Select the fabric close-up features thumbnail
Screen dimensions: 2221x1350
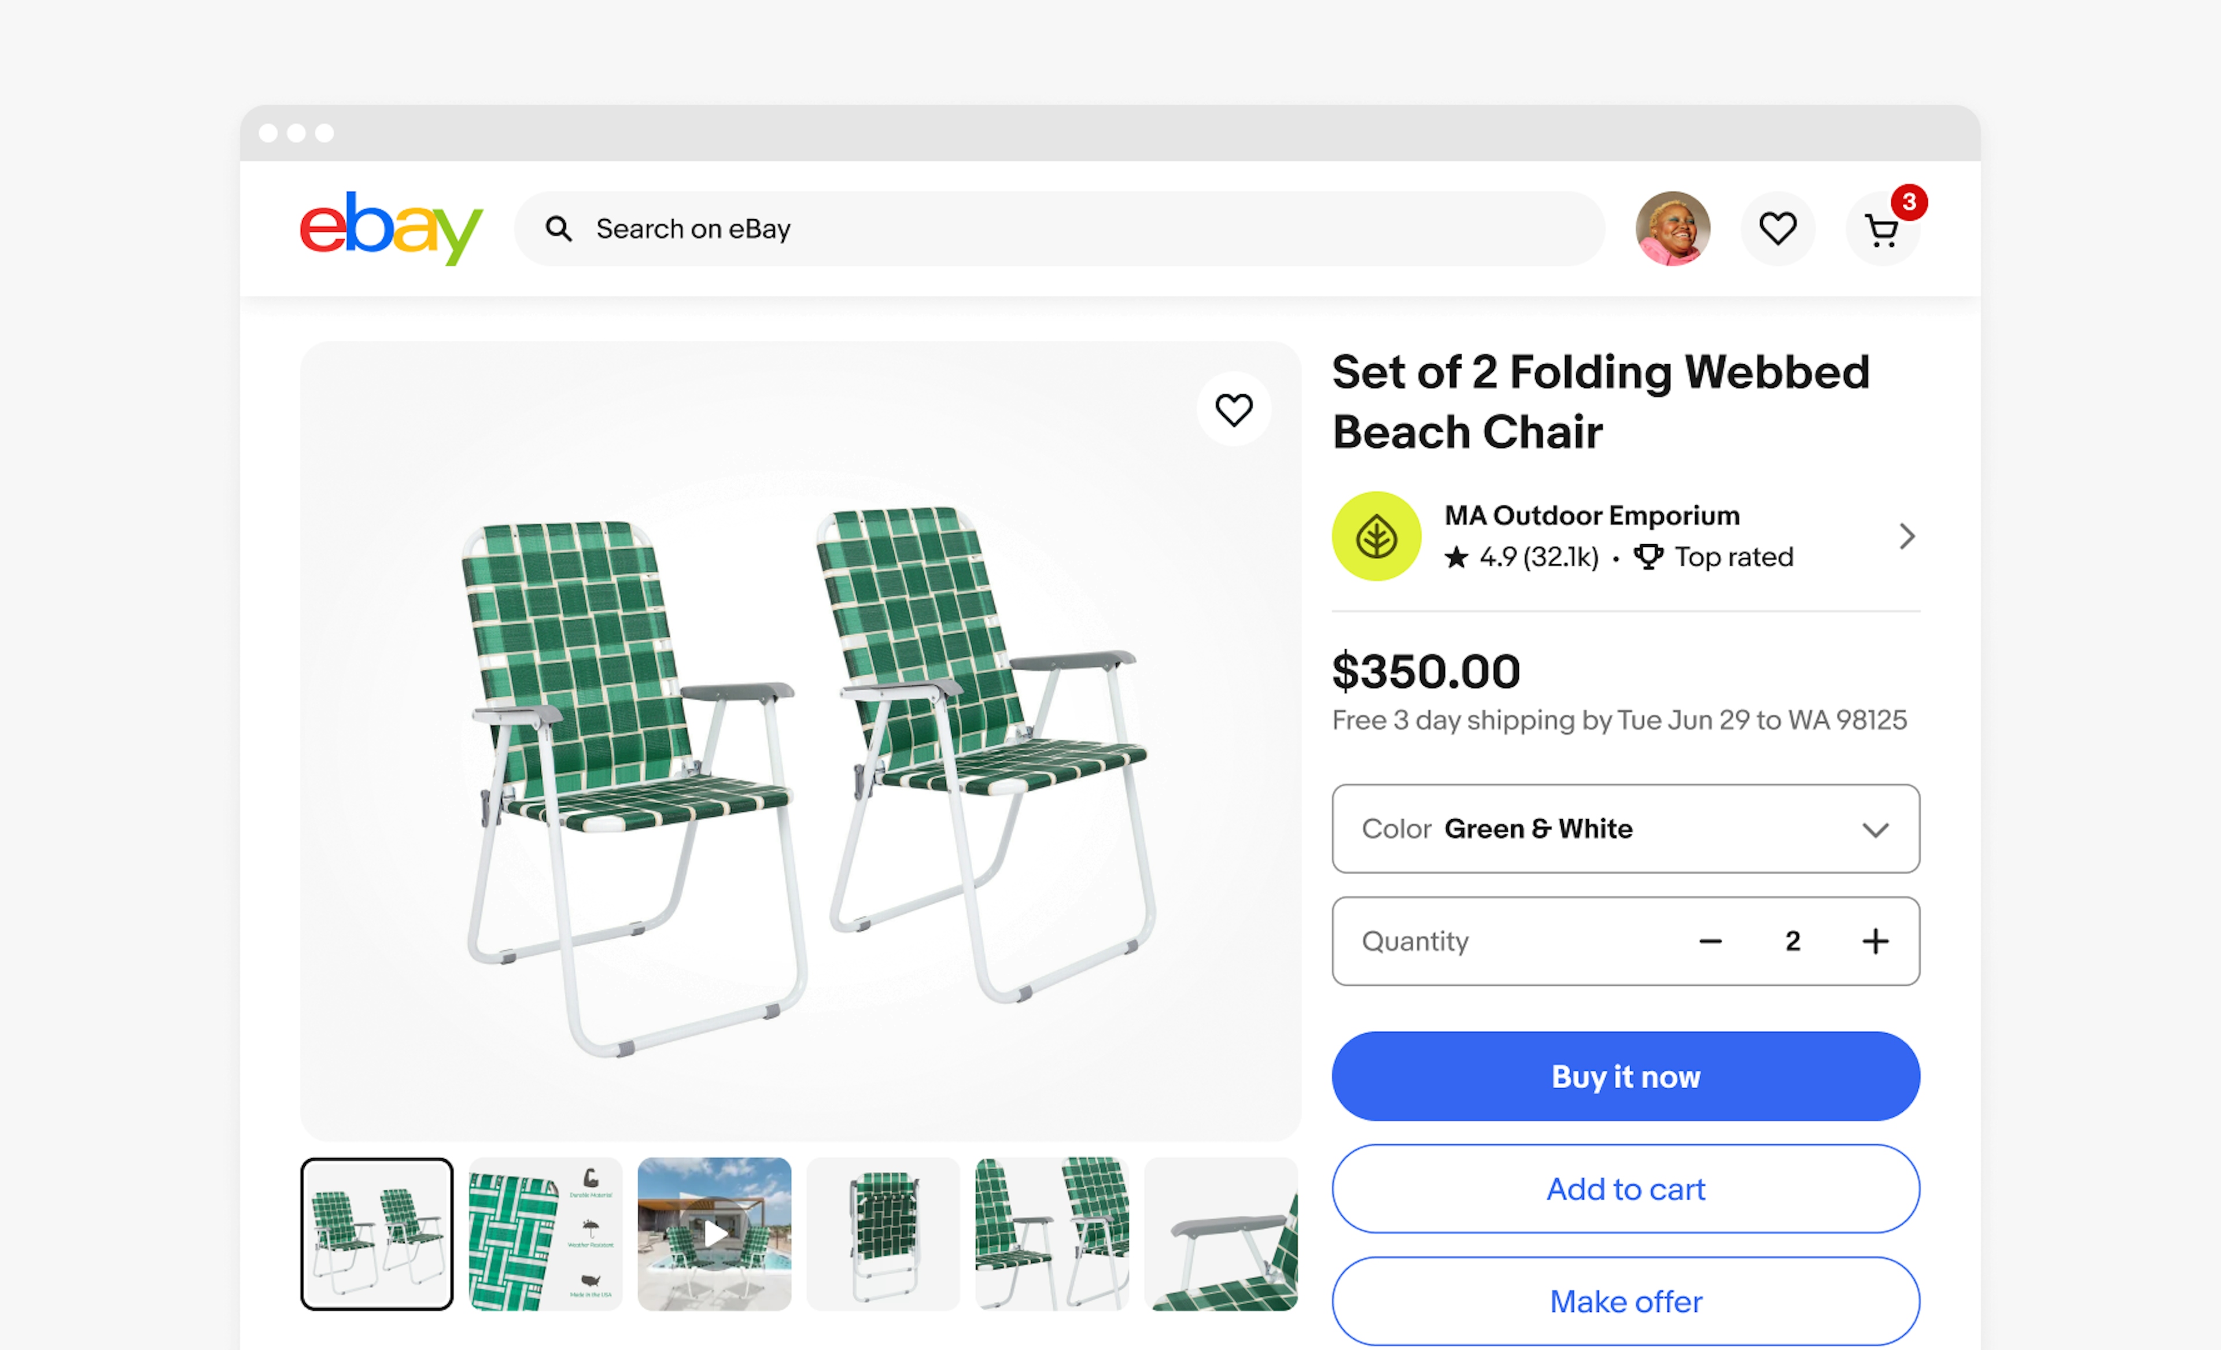coord(545,1234)
